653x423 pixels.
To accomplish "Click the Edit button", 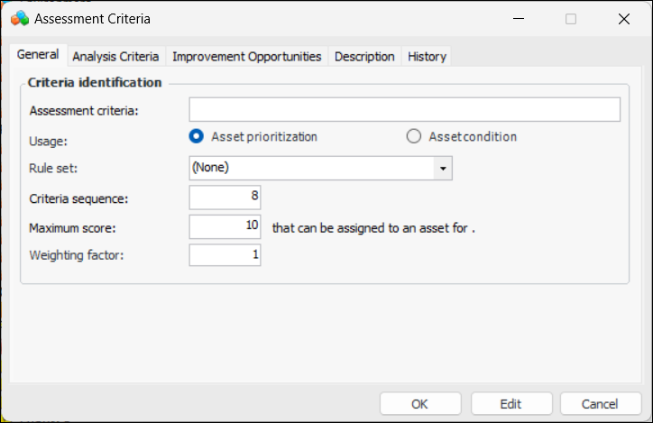I will pos(510,404).
